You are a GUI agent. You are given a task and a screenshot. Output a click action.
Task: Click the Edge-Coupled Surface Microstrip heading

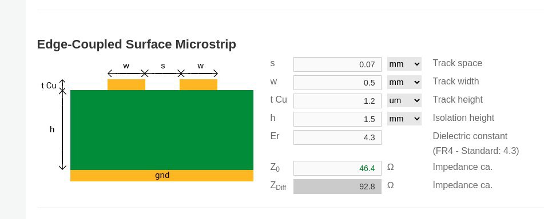(136, 44)
